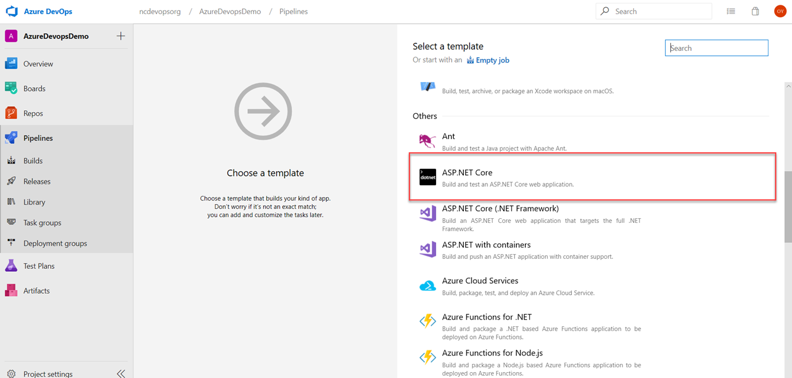Open the Repos icon in sidebar
Image resolution: width=792 pixels, height=378 pixels.
pyautogui.click(x=11, y=113)
